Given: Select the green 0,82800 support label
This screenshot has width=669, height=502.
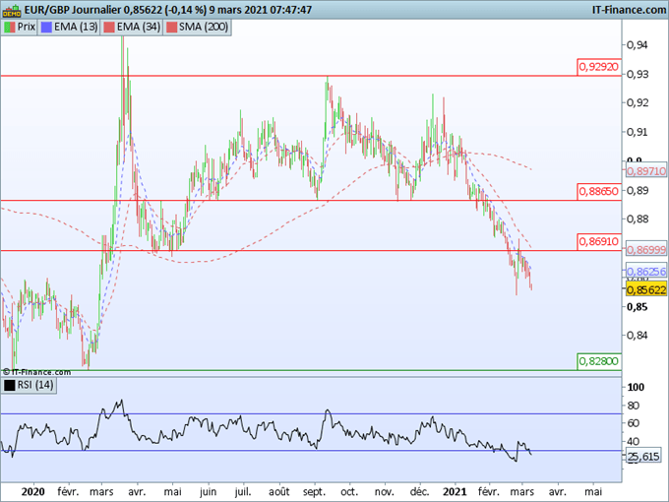Looking at the screenshot, I should (598, 361).
